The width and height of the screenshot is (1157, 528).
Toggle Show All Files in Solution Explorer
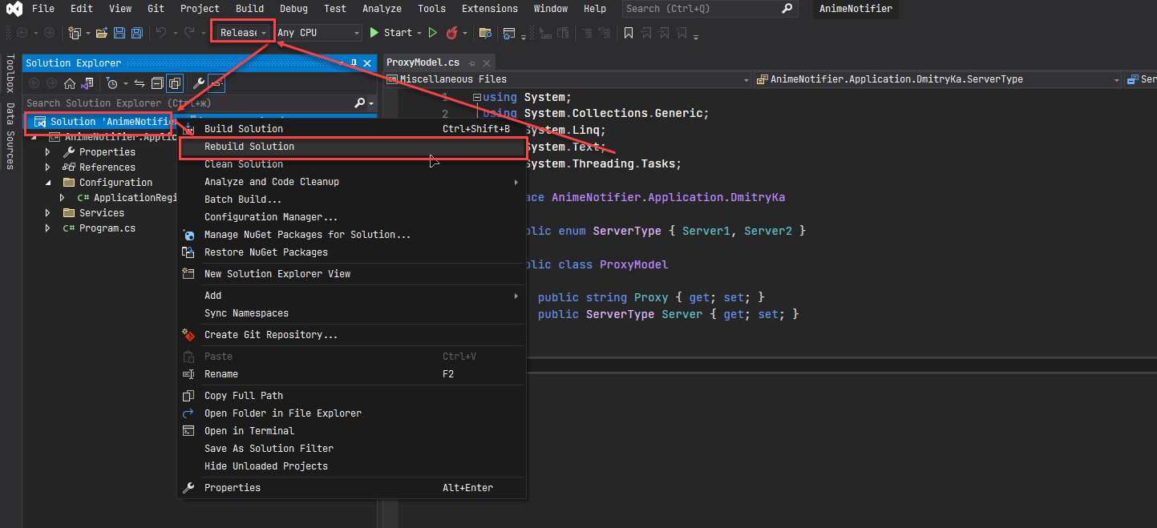click(x=174, y=83)
